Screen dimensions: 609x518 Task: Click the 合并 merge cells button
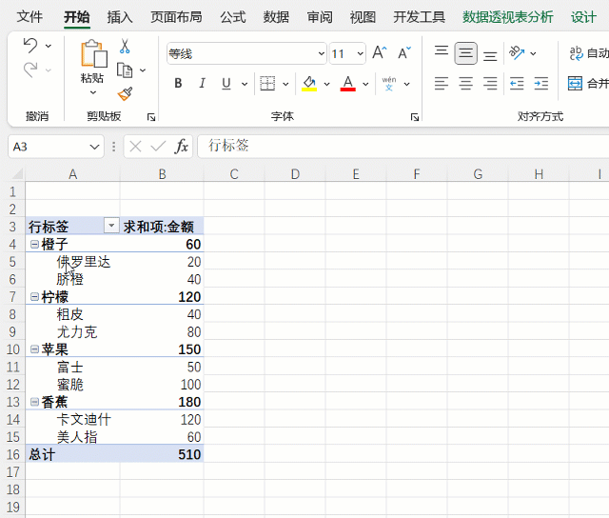[587, 84]
